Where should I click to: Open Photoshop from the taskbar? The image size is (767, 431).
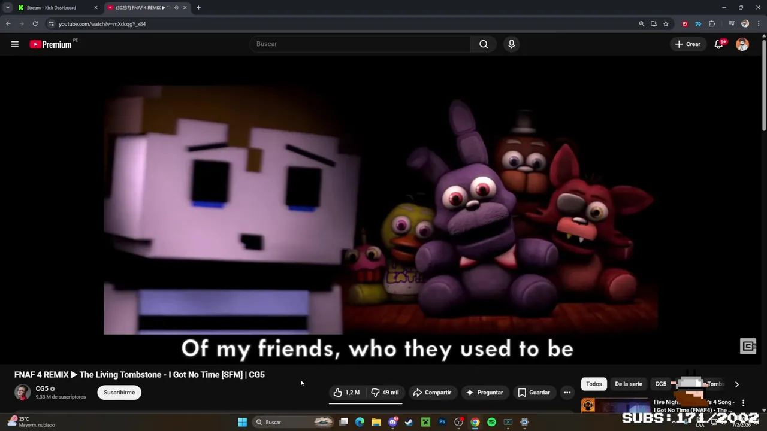click(x=442, y=422)
